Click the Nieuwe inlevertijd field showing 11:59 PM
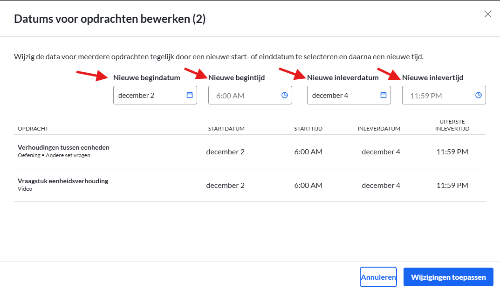The height and width of the screenshot is (290, 500). [444, 95]
